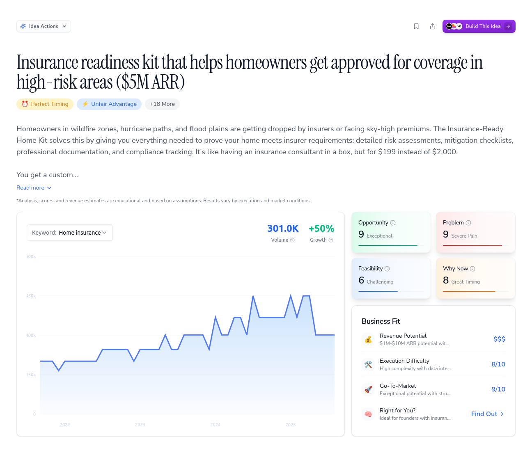Click the Perfect Timing tag
Image resolution: width=532 pixels, height=453 pixels.
[45, 104]
